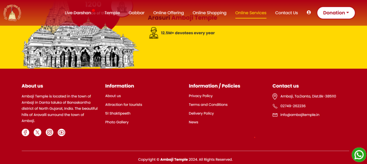Go to Gabbar in navigation
Image resolution: width=367 pixels, height=164 pixels.
(x=137, y=13)
